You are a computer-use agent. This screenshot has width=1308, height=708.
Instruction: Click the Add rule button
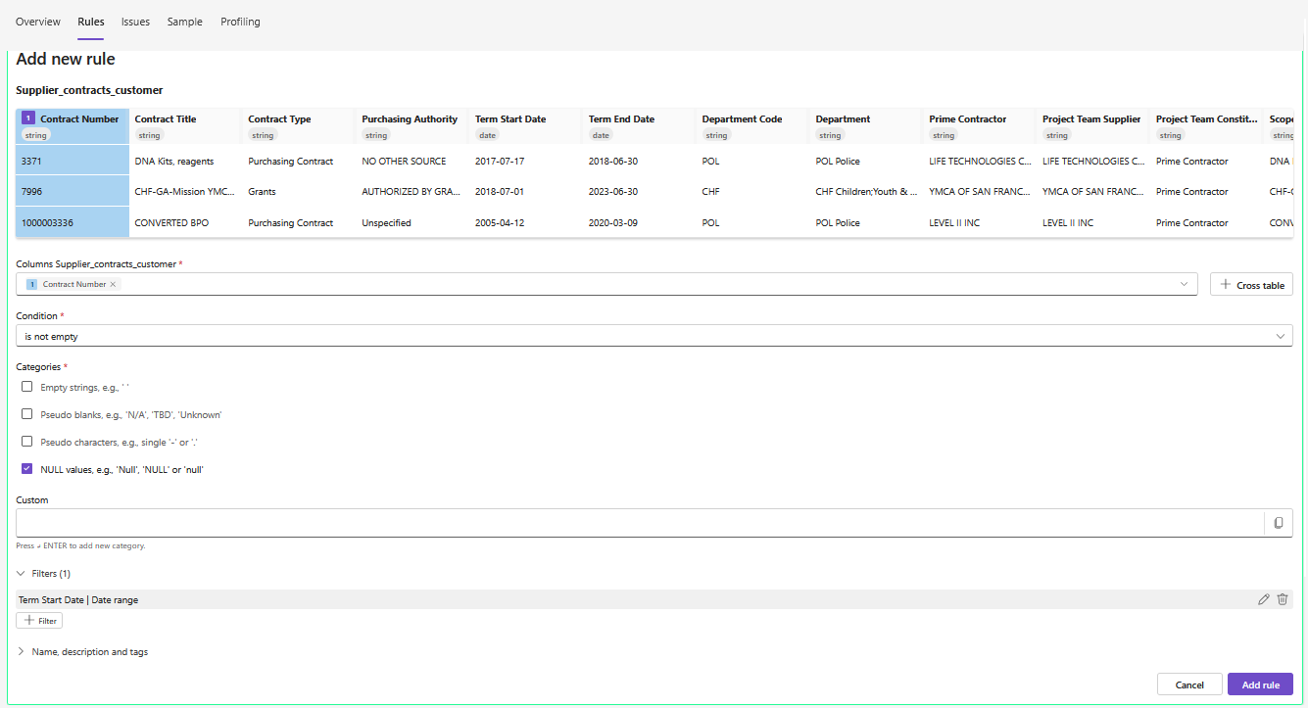point(1260,684)
